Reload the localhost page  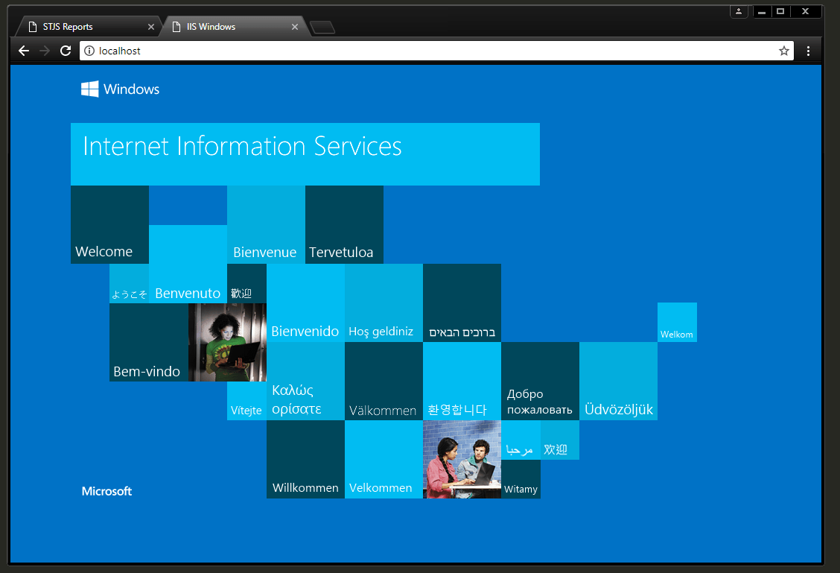point(66,51)
